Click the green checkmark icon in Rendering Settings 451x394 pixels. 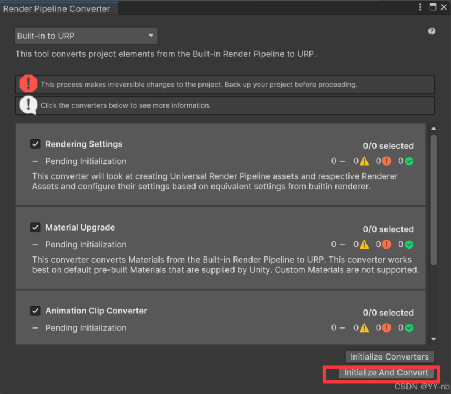click(409, 161)
